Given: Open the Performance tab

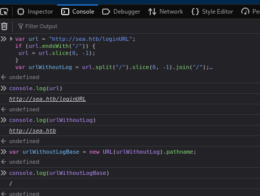Looking at the screenshot, I should click(x=250, y=12).
